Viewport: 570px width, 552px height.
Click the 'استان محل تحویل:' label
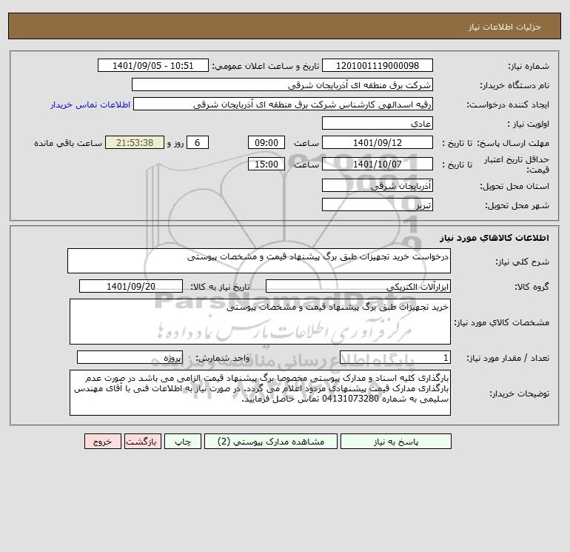[514, 186]
